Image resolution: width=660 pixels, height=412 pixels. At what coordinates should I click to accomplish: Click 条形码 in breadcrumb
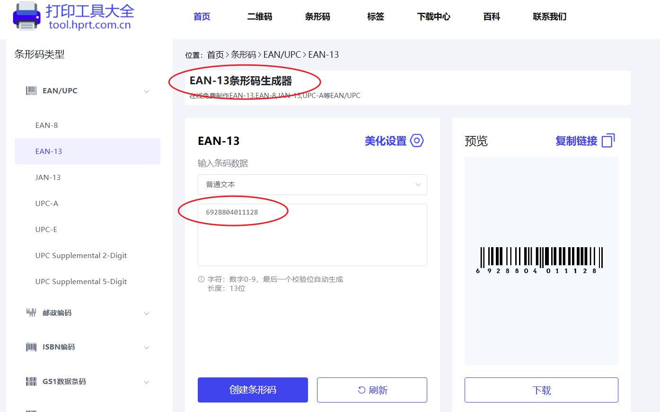(244, 54)
